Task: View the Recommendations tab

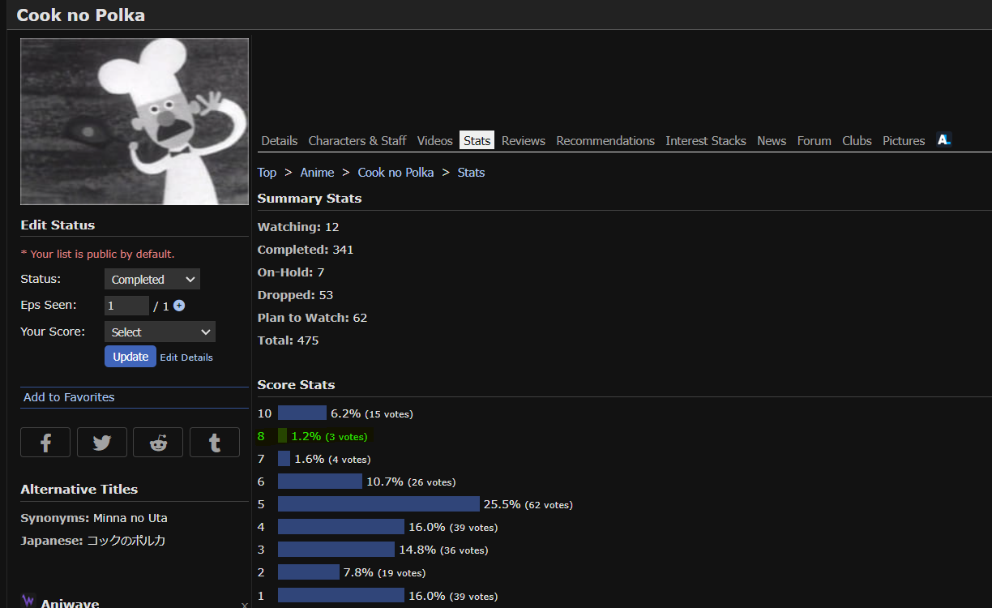Action: click(605, 140)
